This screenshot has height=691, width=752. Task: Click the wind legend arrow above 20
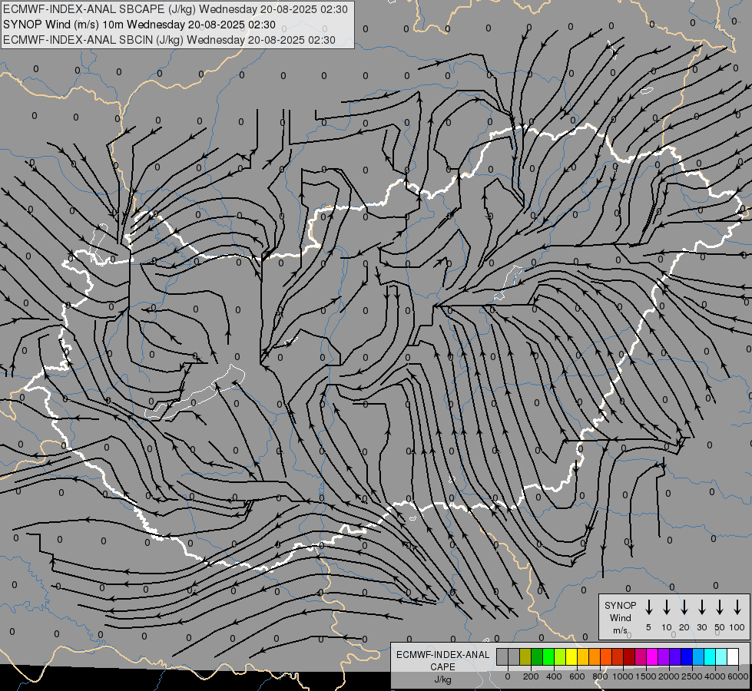684,607
